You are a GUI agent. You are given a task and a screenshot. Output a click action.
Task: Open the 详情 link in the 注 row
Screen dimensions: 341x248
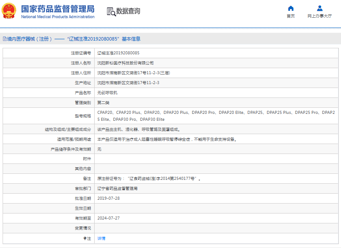pos(101,238)
